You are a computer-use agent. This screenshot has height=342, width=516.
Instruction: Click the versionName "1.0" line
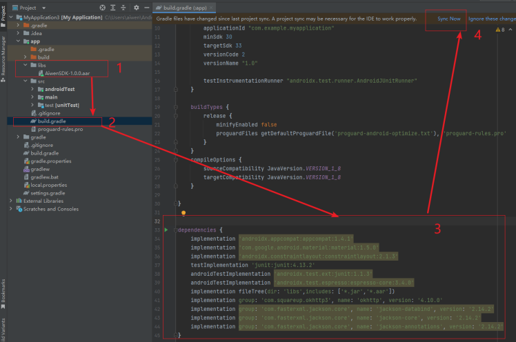click(230, 63)
